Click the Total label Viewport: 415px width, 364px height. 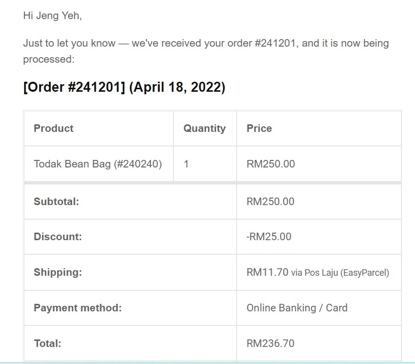click(x=48, y=343)
